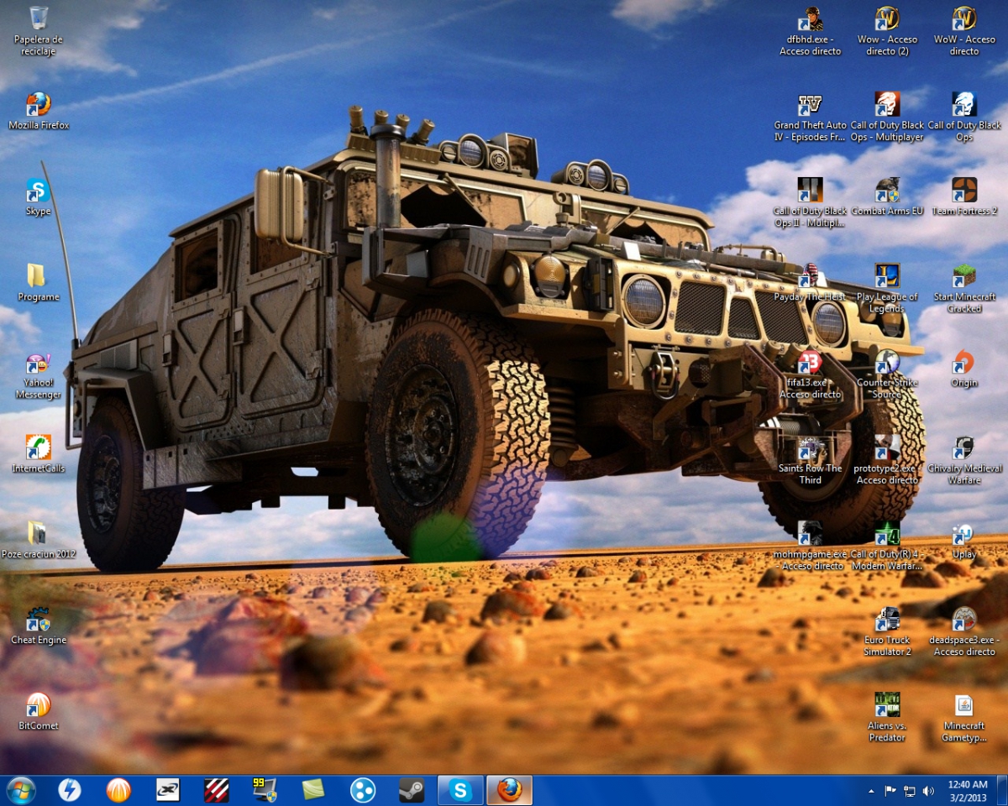Show hidden system tray icons
Viewport: 1008px width, 806px height.
[x=870, y=791]
